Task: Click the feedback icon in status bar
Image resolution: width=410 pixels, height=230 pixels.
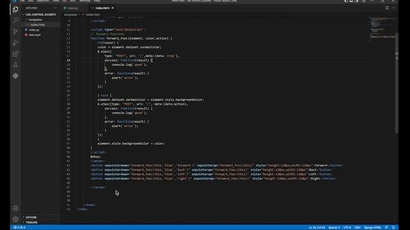Action: [386, 227]
